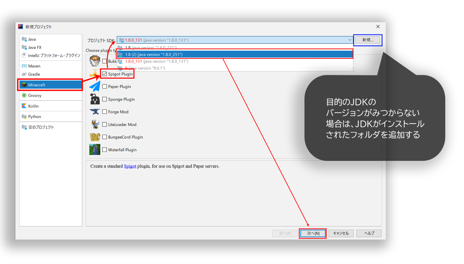The width and height of the screenshot is (464, 264).
Task: Open ヘルプ button
Action: pos(369,233)
